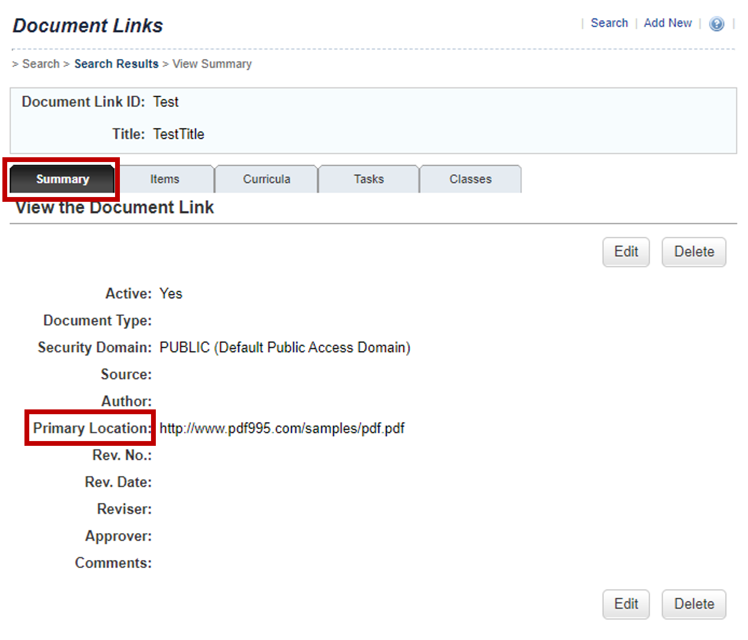Viewport: 748px width, 640px height.
Task: Click the Add New link
Action: pos(667,23)
